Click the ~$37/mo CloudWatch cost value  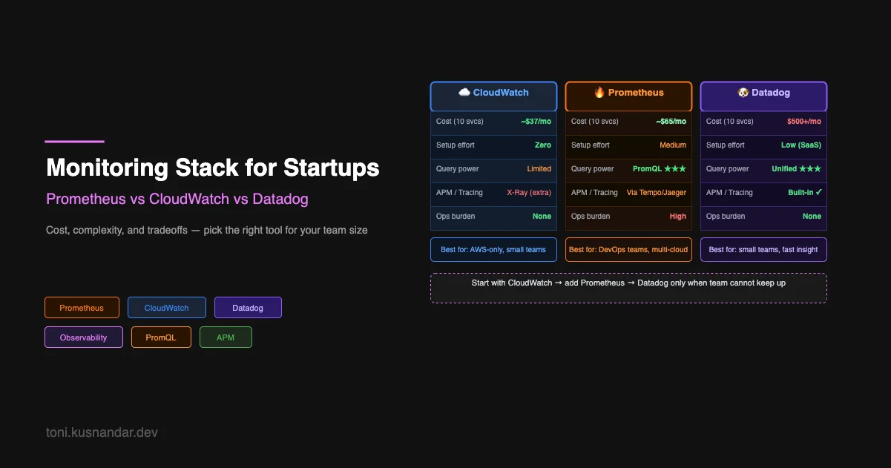pos(536,122)
